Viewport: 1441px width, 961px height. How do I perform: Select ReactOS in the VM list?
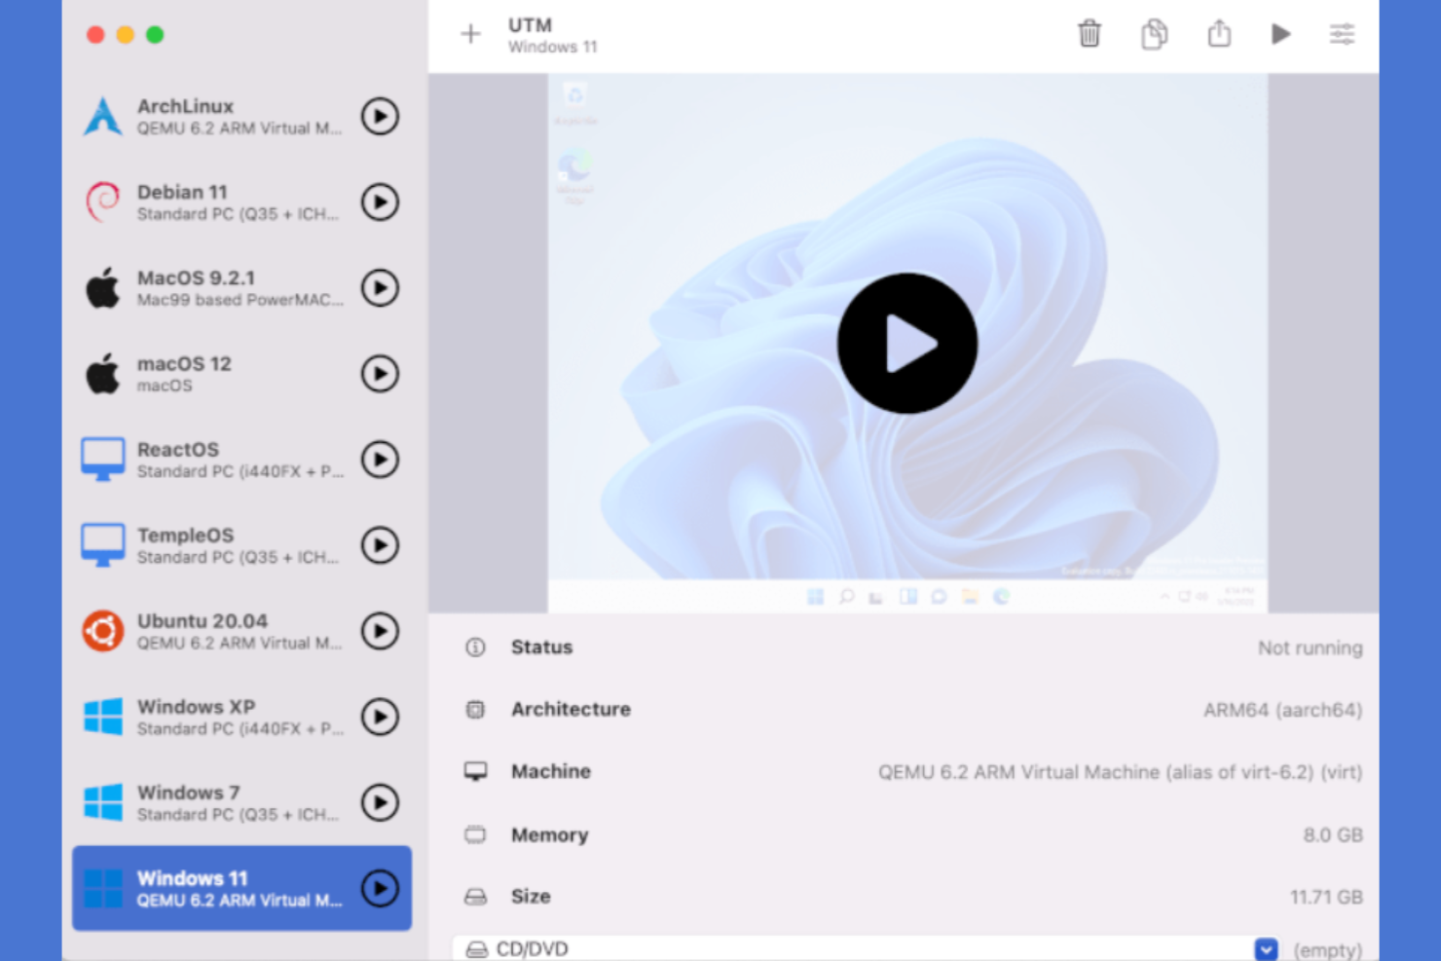pos(241,459)
